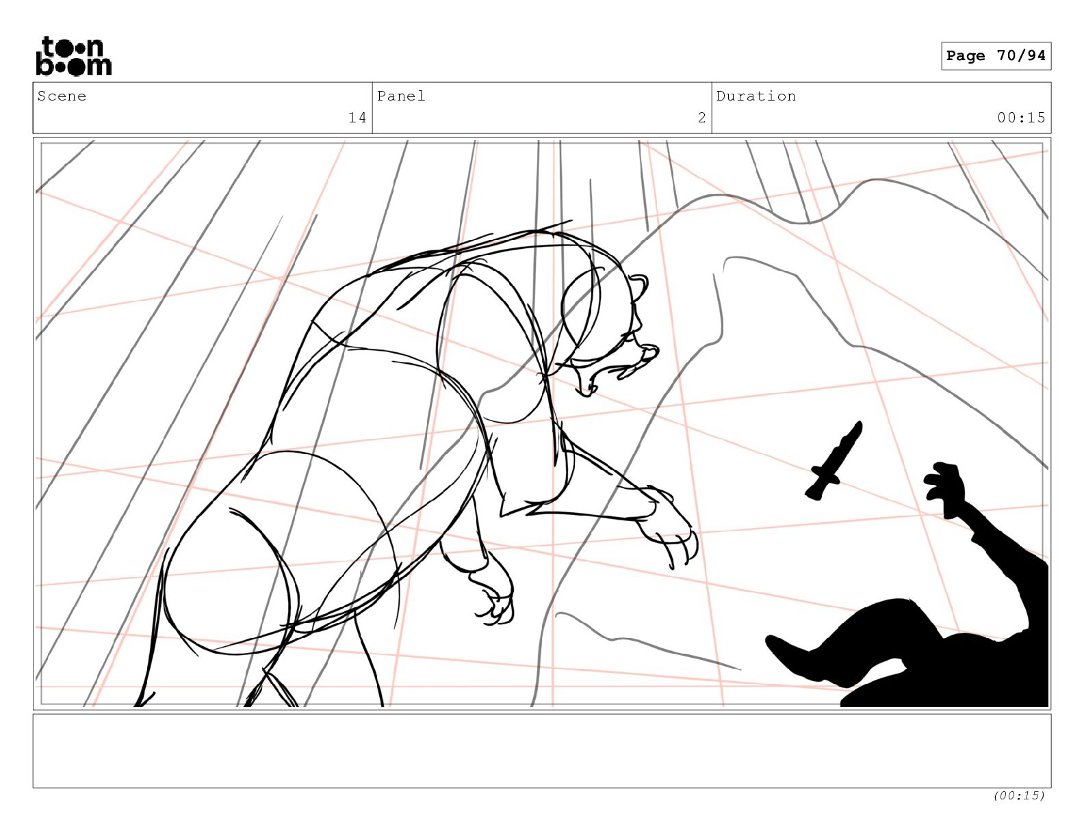Screen dimensions: 1084x837
Task: Click the Toon Boom logo
Action: [x=73, y=56]
